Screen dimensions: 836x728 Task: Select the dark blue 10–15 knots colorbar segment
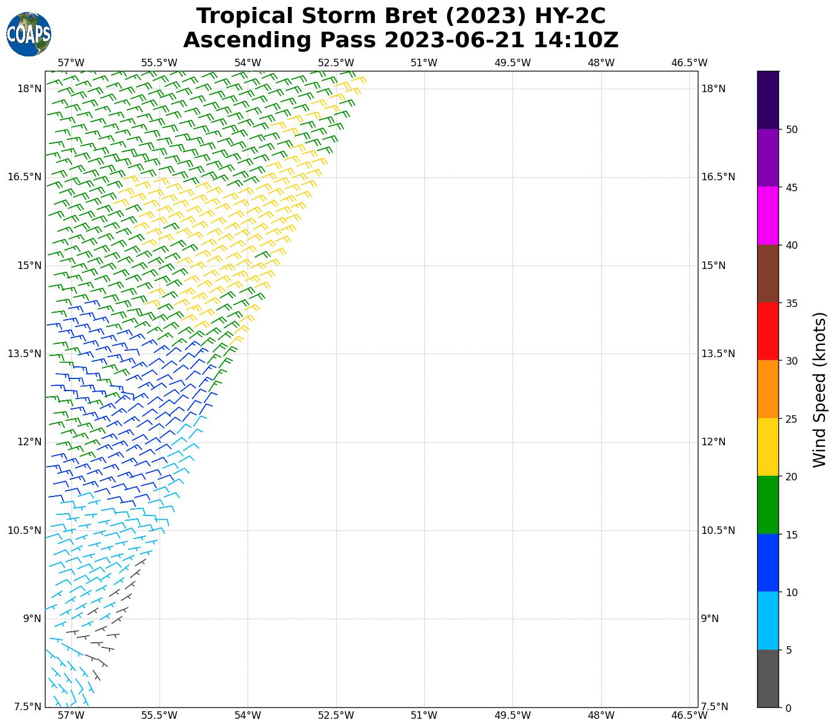pos(767,562)
